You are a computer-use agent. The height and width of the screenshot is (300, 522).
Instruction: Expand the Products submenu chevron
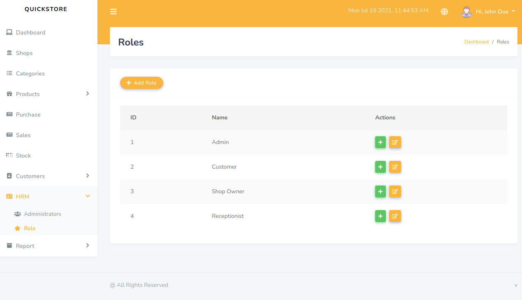pyautogui.click(x=87, y=94)
